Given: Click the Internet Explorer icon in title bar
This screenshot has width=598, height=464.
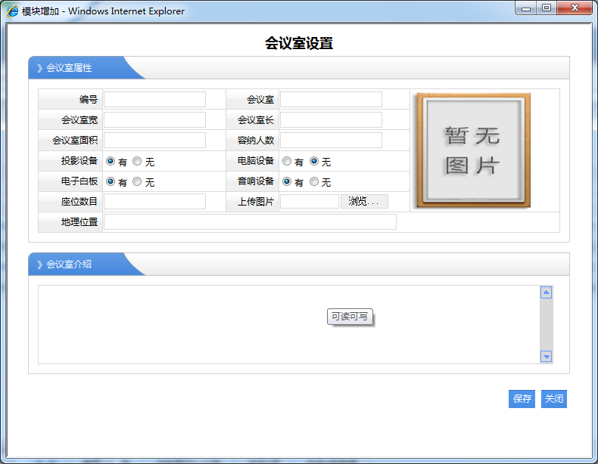Looking at the screenshot, I should click(13, 11).
